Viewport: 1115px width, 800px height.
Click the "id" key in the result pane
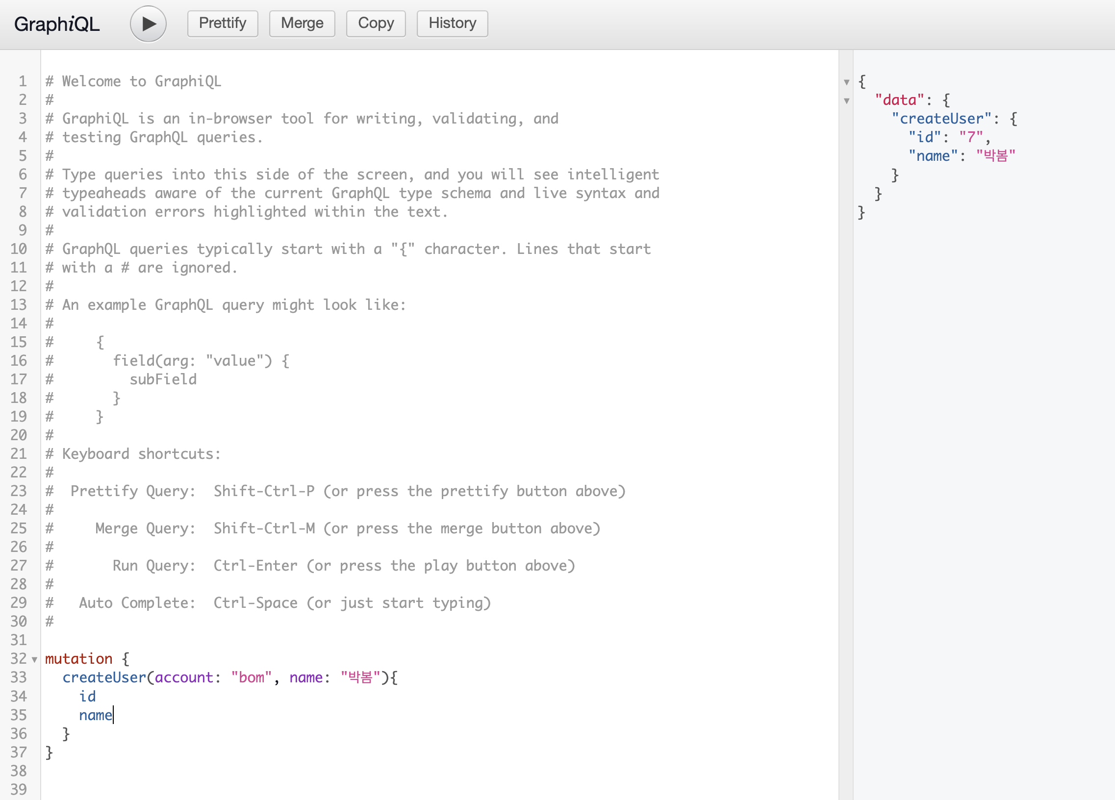925,137
